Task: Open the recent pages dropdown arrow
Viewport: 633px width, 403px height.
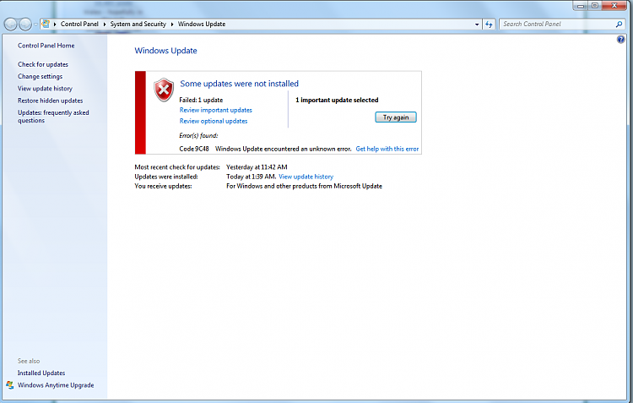Action: click(35, 25)
